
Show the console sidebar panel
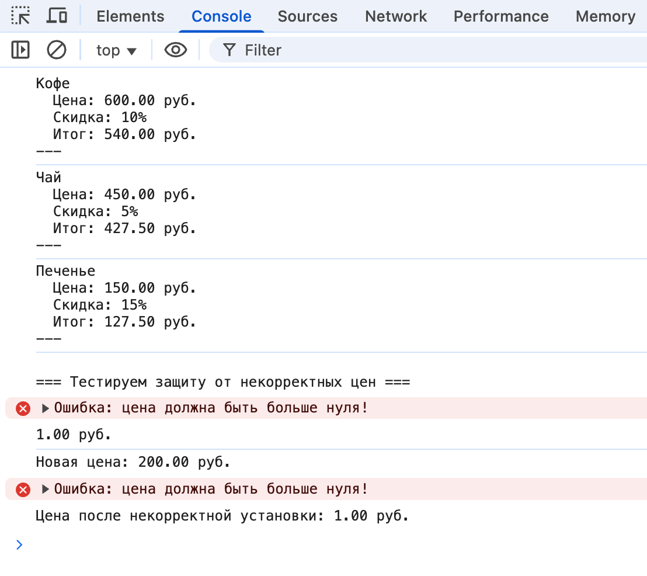tap(20, 50)
